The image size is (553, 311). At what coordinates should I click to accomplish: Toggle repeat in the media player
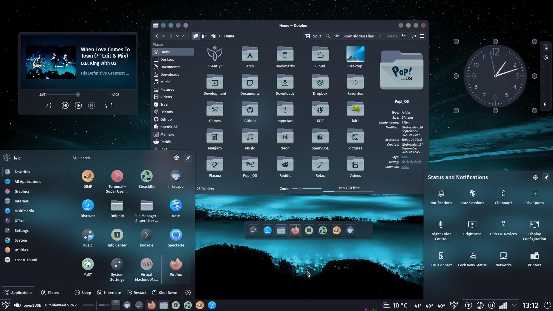pos(109,105)
